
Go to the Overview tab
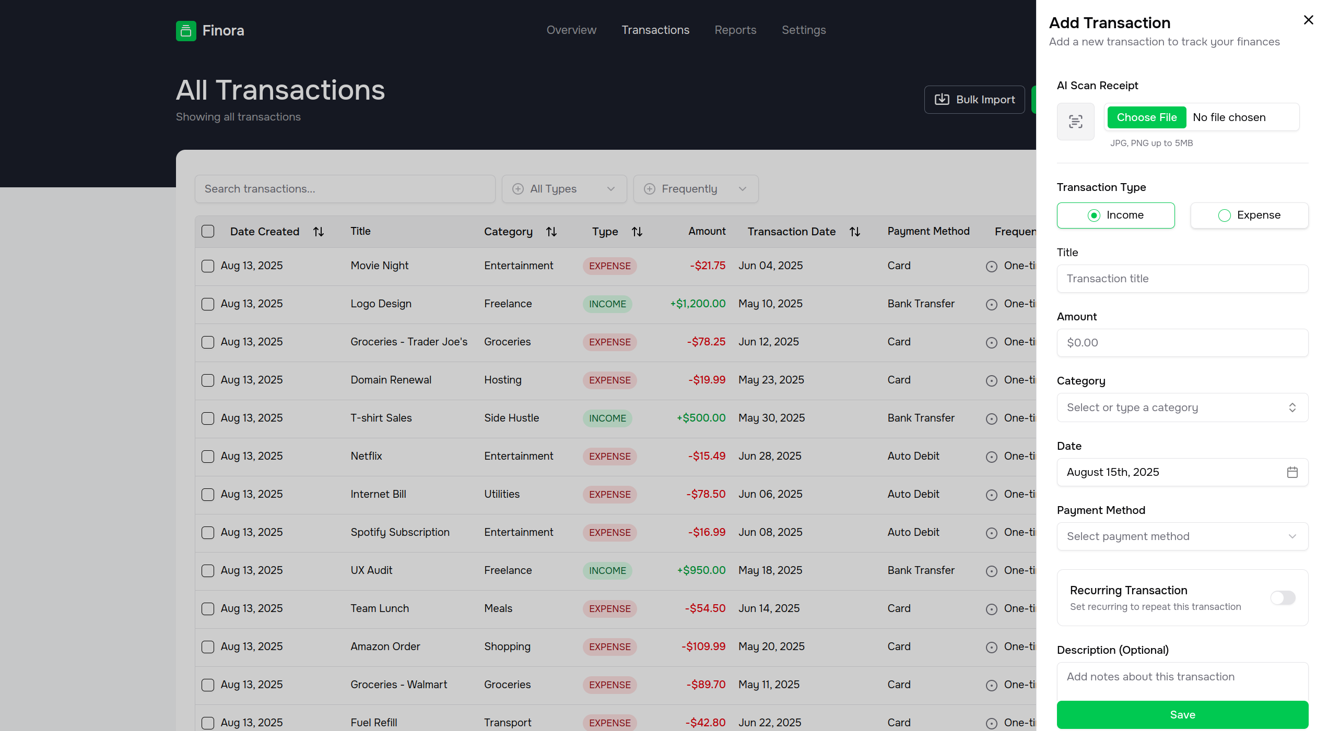pyautogui.click(x=571, y=30)
